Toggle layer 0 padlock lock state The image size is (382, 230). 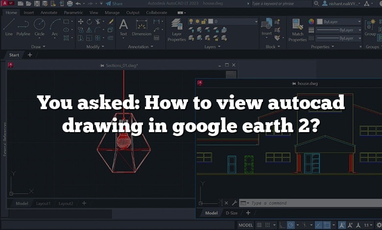pos(204,22)
